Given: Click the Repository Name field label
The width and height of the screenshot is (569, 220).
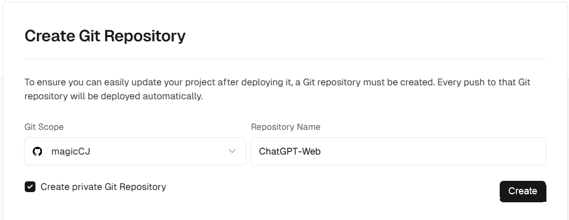Looking at the screenshot, I should pos(286,127).
